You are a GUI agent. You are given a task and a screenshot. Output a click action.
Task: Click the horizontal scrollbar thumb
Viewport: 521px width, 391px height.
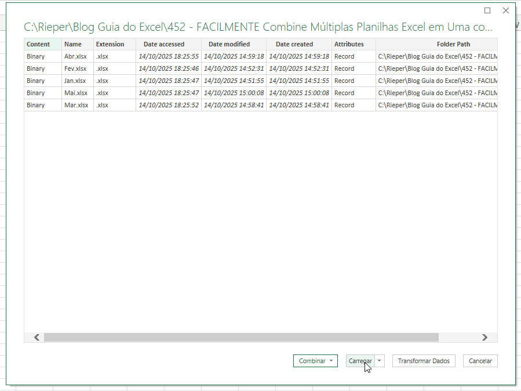point(241,337)
